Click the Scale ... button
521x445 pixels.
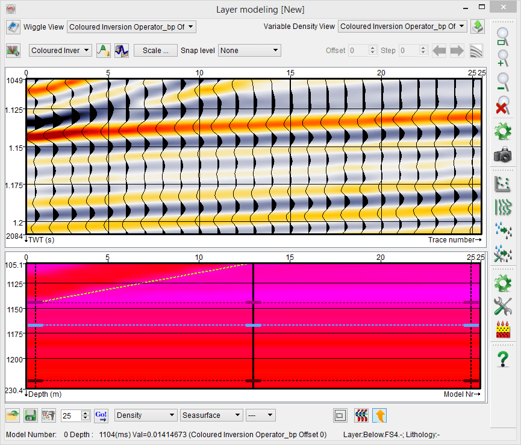point(155,51)
